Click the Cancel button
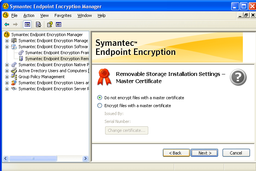The height and width of the screenshot is (171, 256). pyautogui.click(x=236, y=153)
